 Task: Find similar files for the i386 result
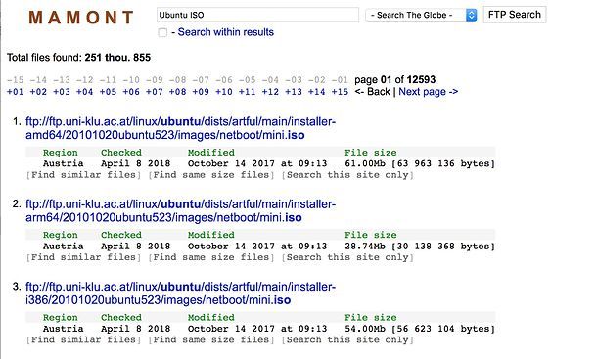click(x=83, y=340)
